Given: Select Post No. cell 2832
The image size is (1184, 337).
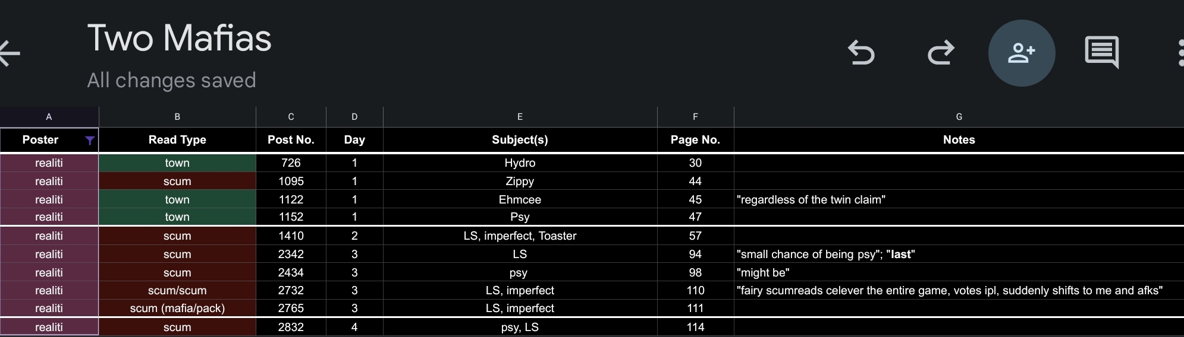Looking at the screenshot, I should coord(291,327).
